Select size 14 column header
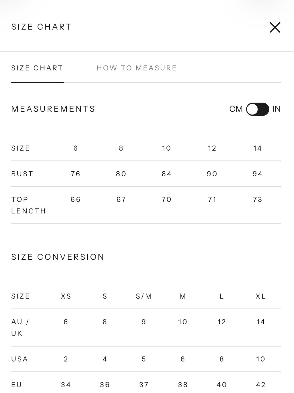294x393 pixels. click(257, 148)
